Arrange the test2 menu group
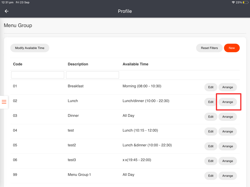This screenshot has width=250, height=187. click(227, 146)
